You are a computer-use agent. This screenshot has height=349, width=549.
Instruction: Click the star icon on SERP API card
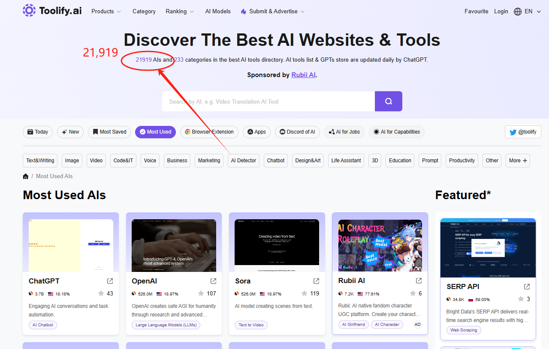[x=521, y=299]
